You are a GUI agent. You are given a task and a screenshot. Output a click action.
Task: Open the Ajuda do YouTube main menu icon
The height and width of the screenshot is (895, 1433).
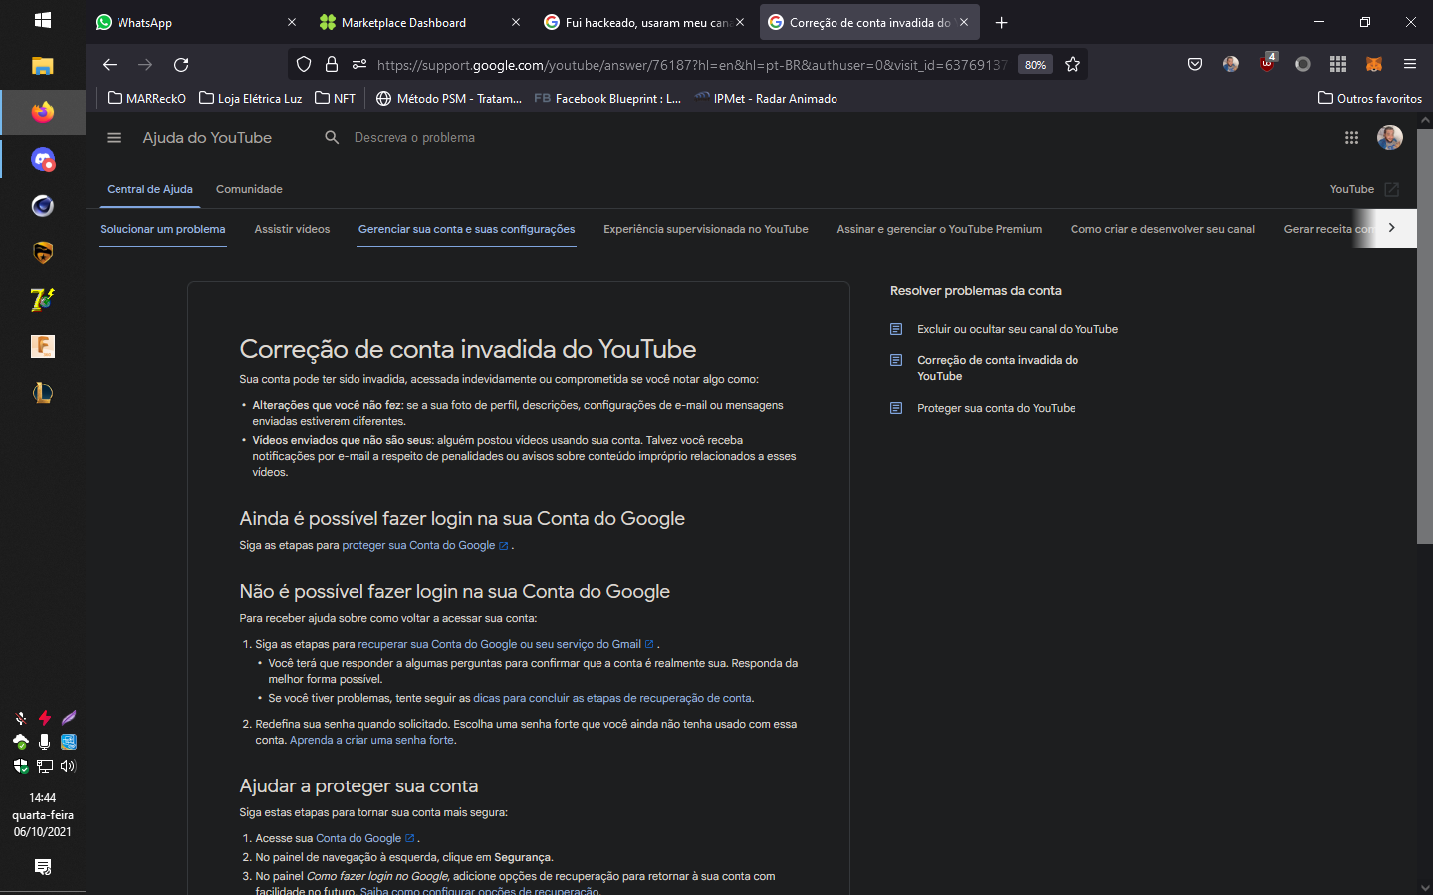[x=115, y=138]
